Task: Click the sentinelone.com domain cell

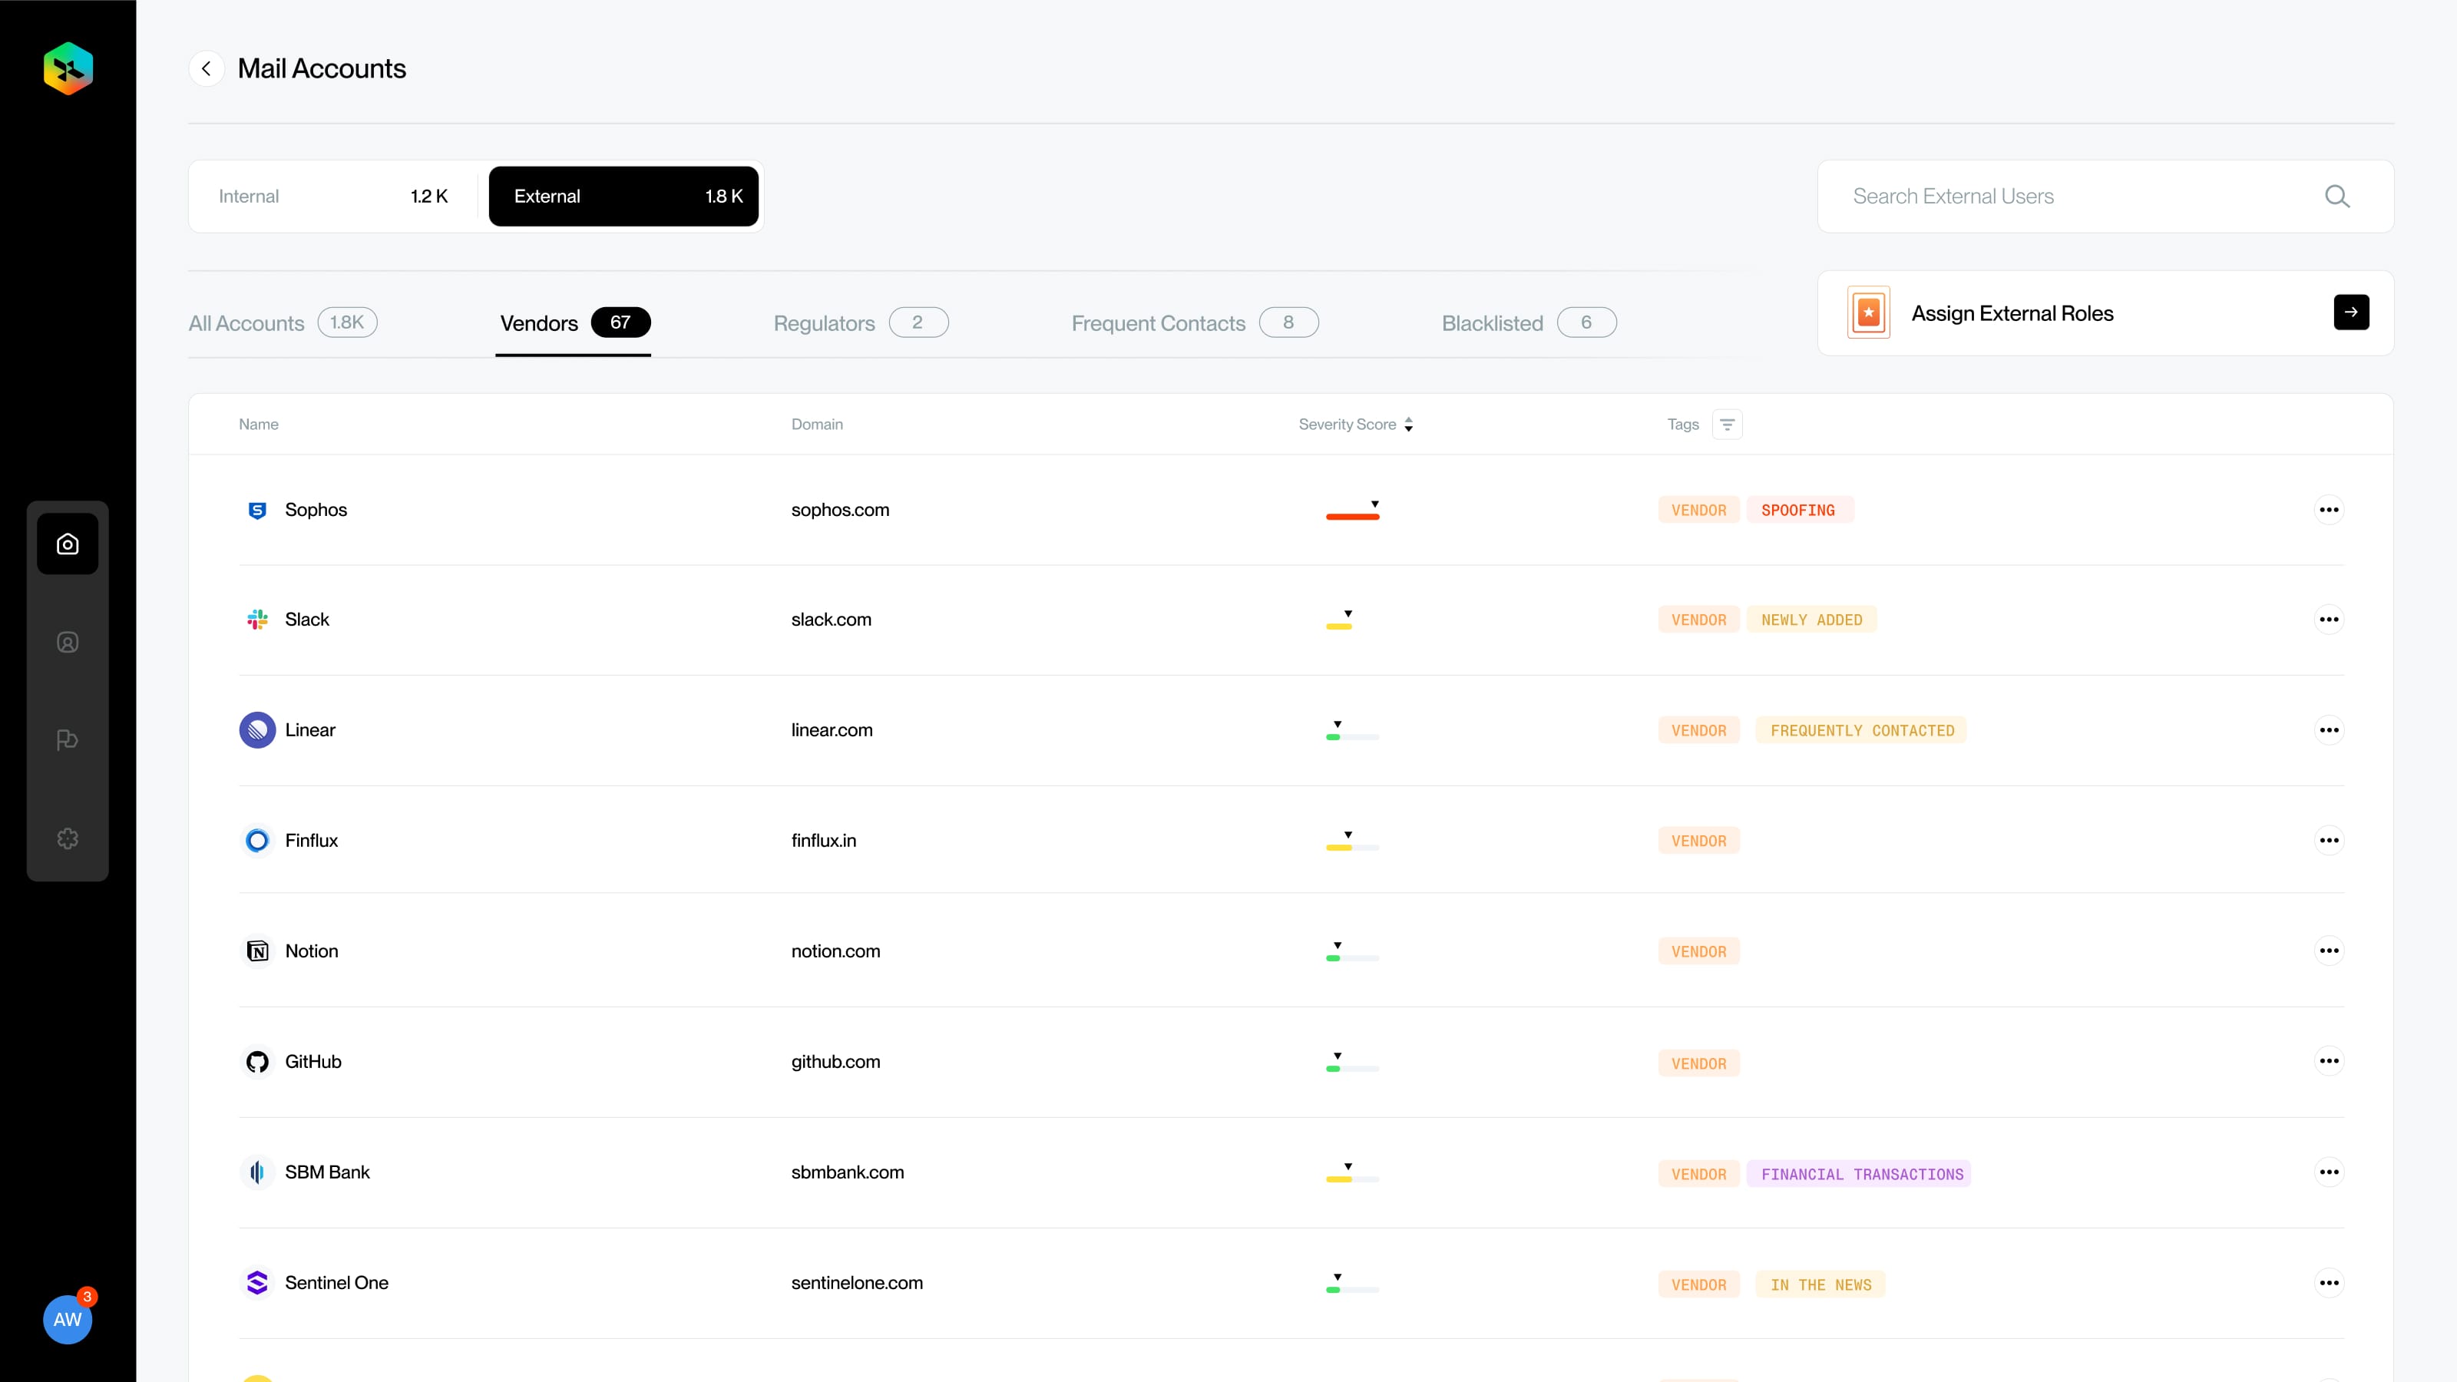Action: tap(858, 1283)
